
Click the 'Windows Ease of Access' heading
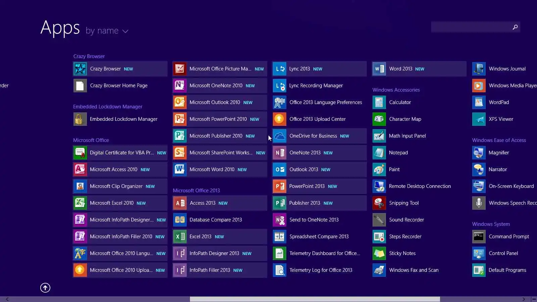pos(499,140)
